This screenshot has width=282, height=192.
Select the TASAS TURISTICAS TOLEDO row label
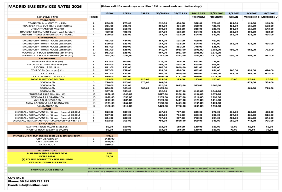click(x=47, y=79)
